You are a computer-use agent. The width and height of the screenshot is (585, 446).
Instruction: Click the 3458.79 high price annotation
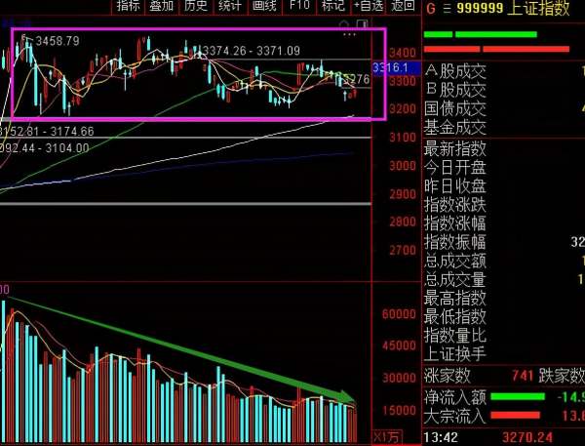(x=57, y=41)
